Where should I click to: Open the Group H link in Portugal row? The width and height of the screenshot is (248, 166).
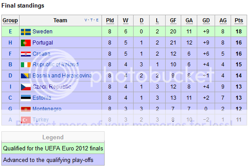coord(10,43)
